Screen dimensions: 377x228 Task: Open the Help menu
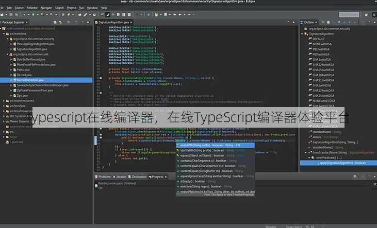coord(104,8)
